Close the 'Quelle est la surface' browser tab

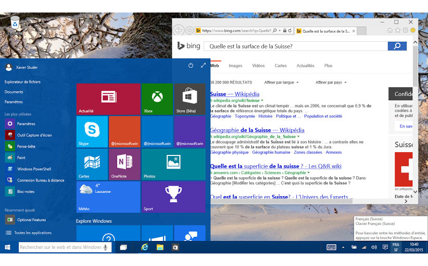tap(354, 31)
